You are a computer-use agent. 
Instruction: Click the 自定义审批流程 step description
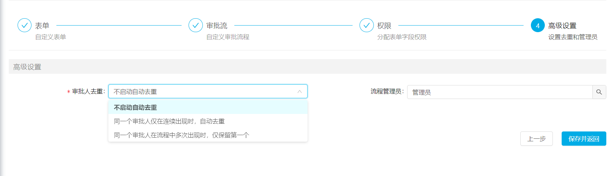tap(228, 37)
